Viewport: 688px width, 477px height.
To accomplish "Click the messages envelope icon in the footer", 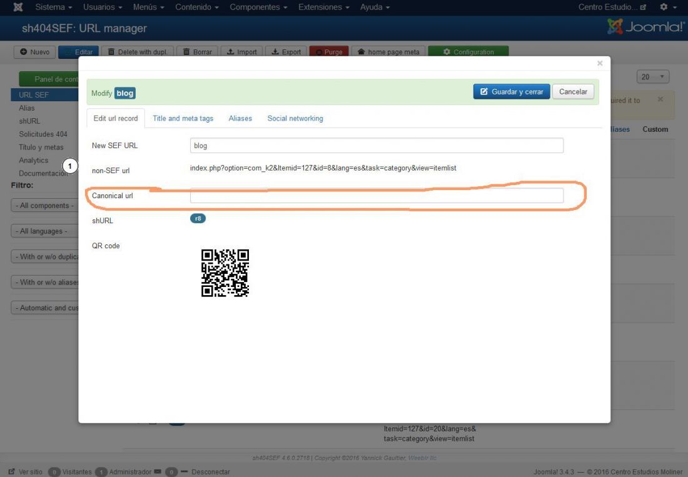I will 158,471.
